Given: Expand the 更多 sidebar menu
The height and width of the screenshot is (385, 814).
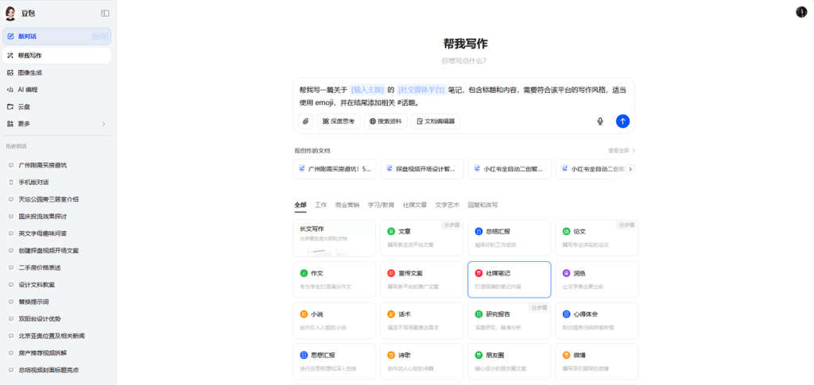Looking at the screenshot, I should click(56, 124).
